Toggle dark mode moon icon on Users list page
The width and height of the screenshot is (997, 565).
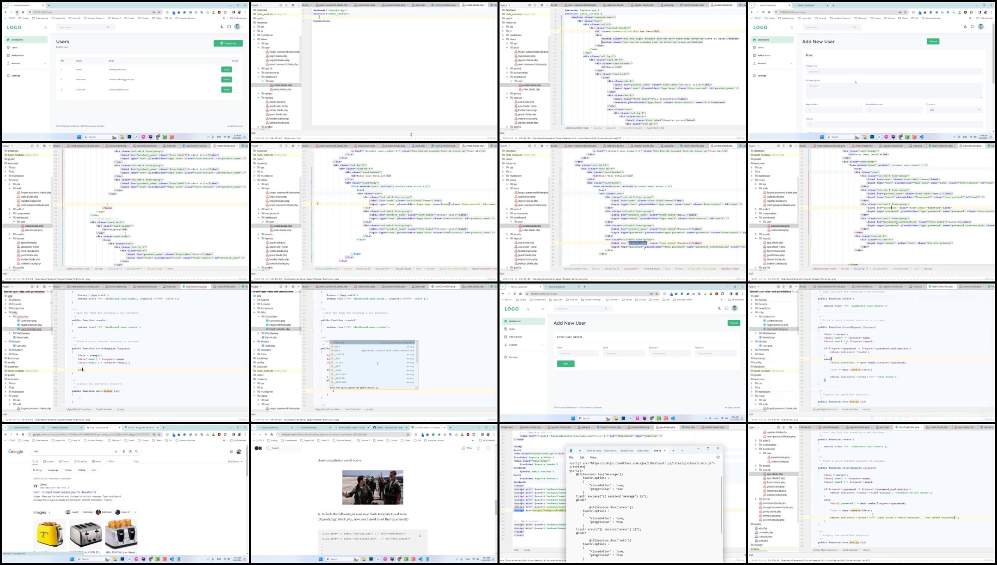(x=222, y=27)
